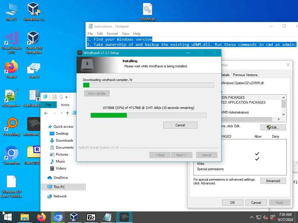This screenshot has height=223, width=298.
Task: Launch Everything search shortcut
Action: [x=11, y=127]
